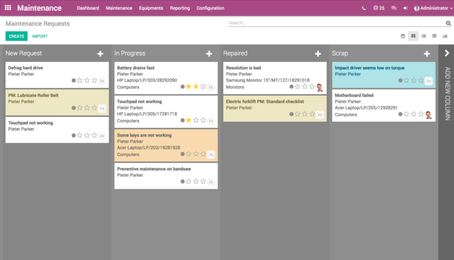Viewport: 454px width, 260px height.
Task: Click the CREATE button
Action: (17, 36)
